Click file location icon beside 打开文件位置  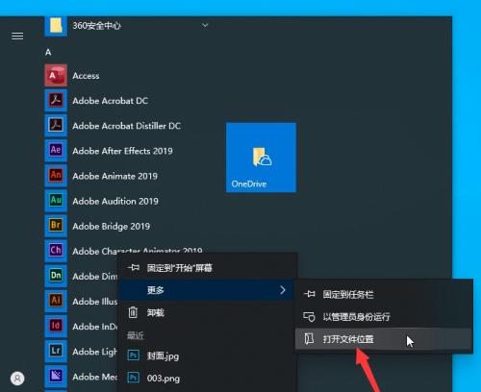click(309, 338)
